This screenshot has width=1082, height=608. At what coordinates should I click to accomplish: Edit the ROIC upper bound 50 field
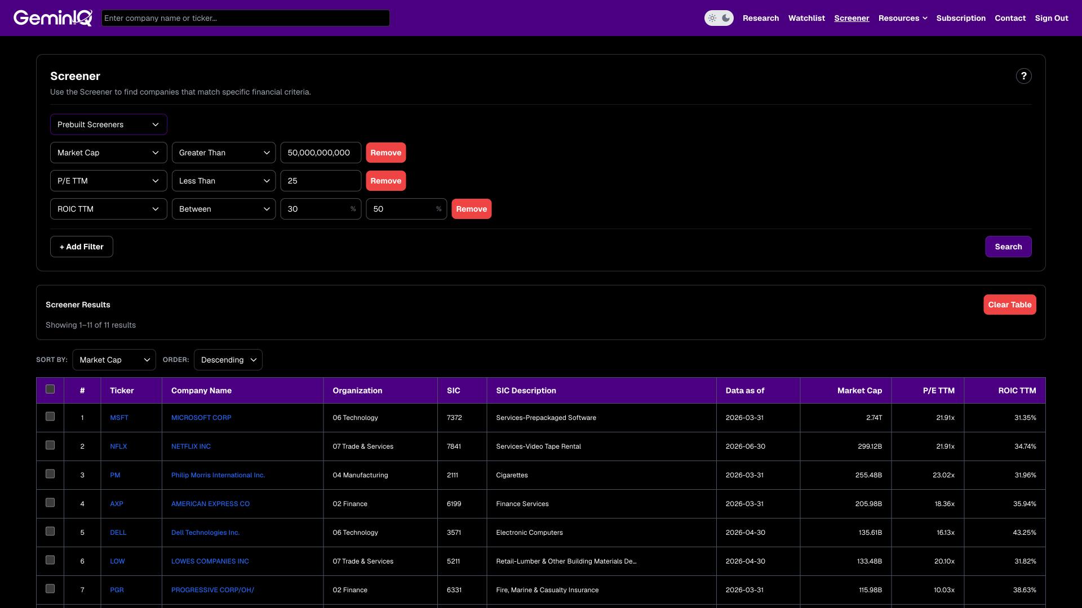pos(406,209)
